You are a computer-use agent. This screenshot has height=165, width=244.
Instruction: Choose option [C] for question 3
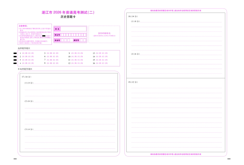point(30,60)
